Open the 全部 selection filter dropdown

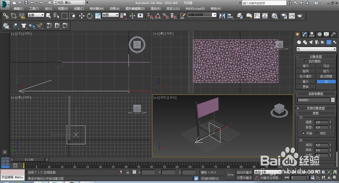tap(36, 15)
